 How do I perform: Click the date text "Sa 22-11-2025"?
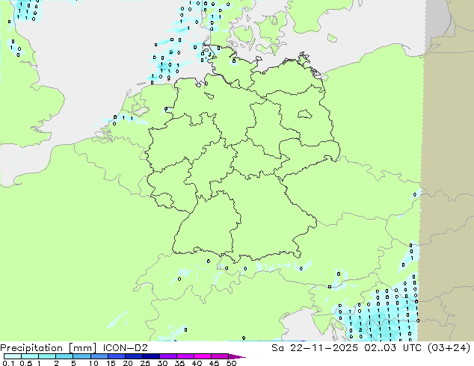coord(315,348)
